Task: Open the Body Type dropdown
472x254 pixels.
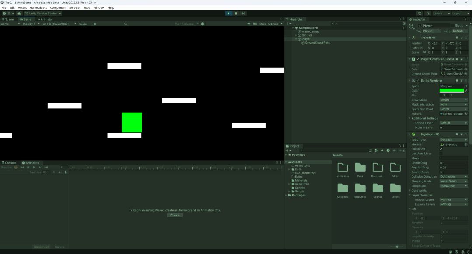Action: click(x=453, y=140)
